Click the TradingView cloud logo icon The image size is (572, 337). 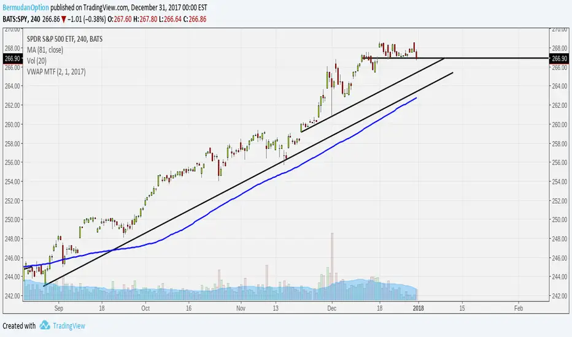coord(45,325)
